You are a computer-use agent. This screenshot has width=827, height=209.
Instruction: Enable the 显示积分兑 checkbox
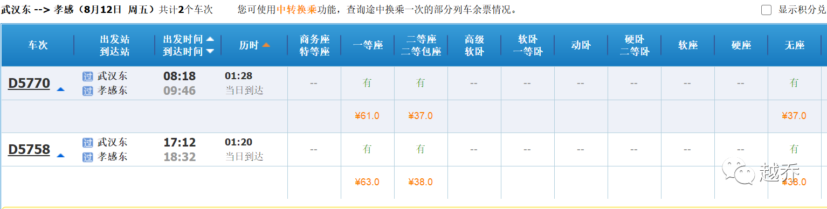point(766,10)
